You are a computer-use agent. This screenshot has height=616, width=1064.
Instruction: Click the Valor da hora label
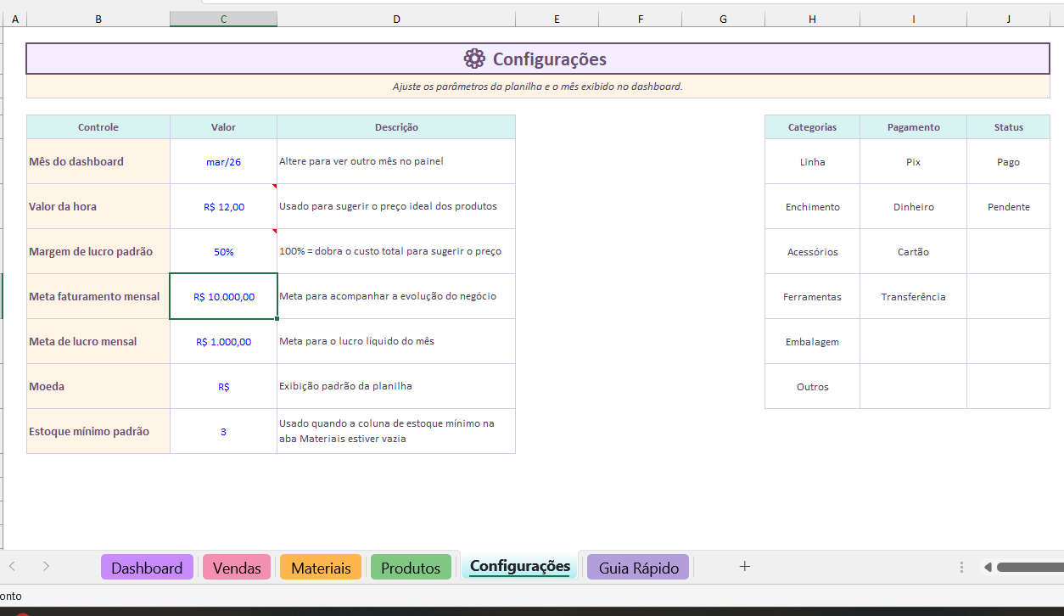pyautogui.click(x=98, y=206)
